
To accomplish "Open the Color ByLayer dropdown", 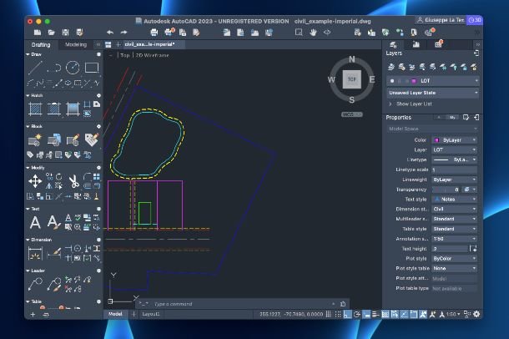I will click(x=455, y=140).
